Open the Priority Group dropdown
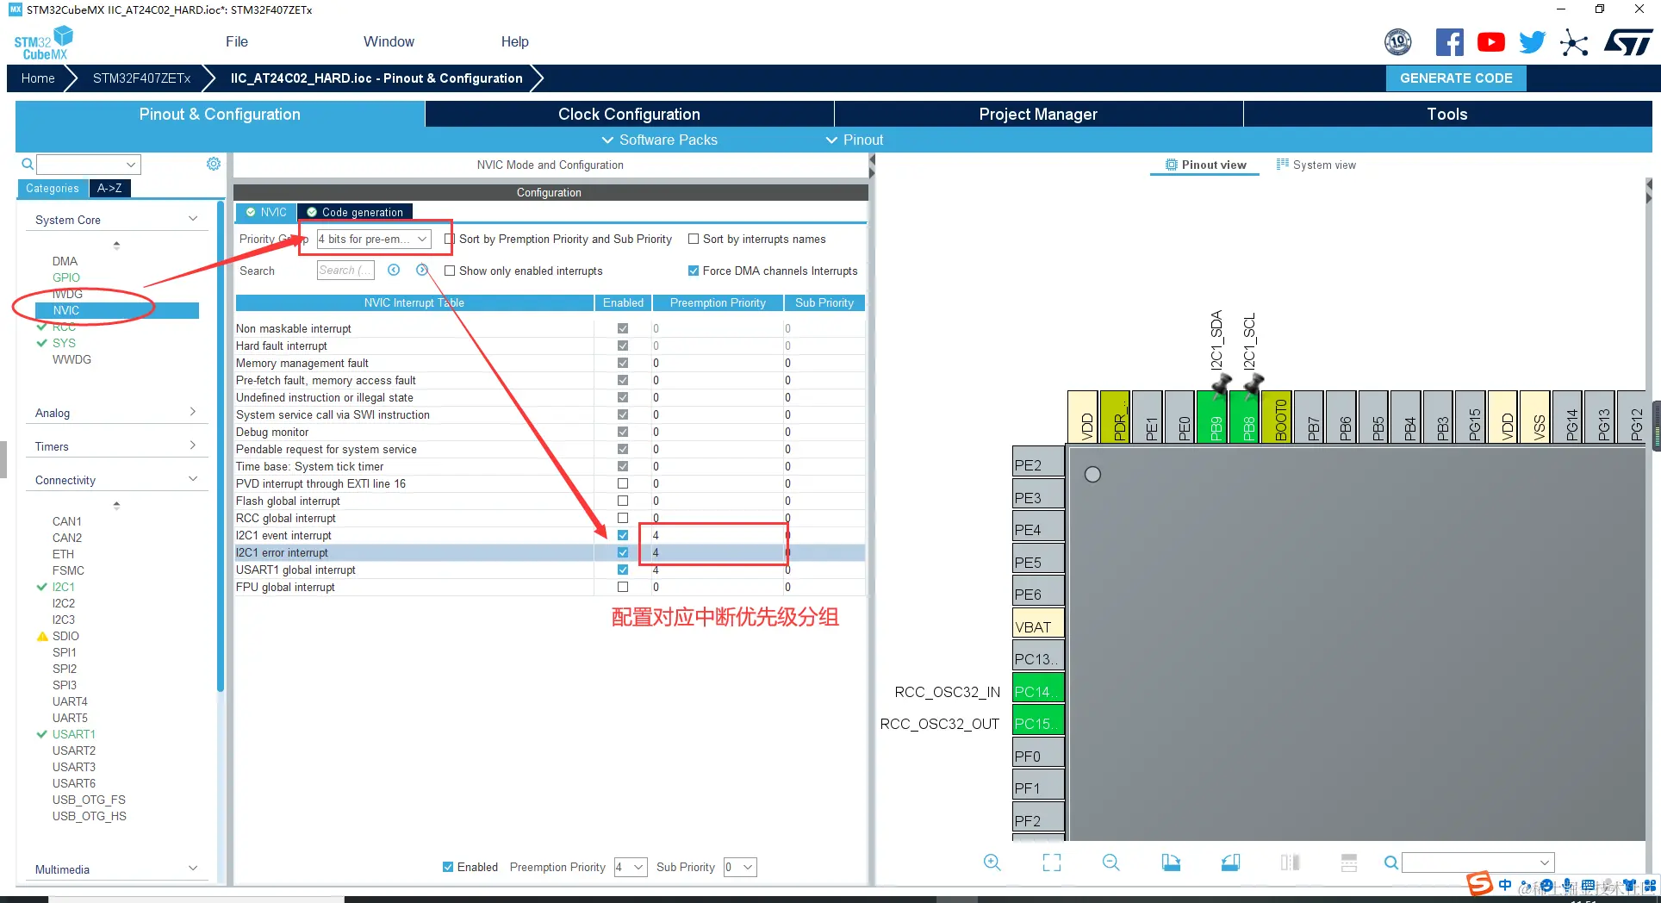 (x=374, y=239)
